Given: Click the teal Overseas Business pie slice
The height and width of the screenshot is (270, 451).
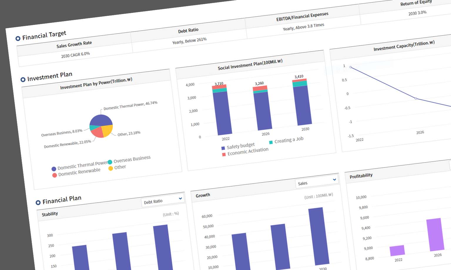Looking at the screenshot, I should click(x=94, y=128).
